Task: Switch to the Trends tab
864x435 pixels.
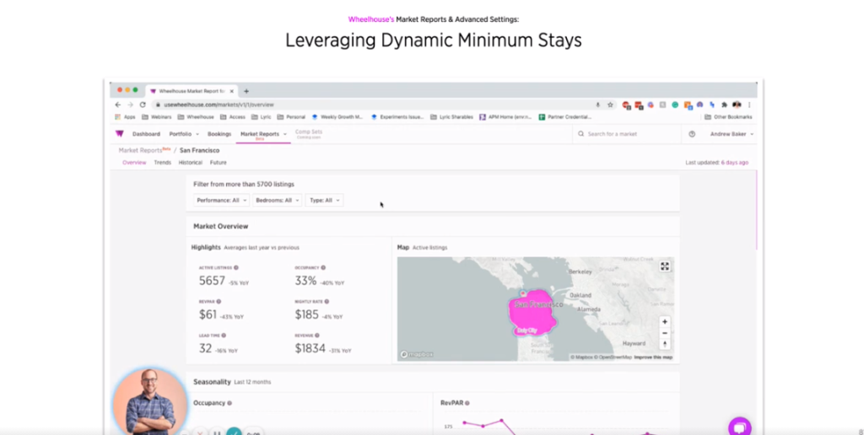Action: (x=163, y=163)
